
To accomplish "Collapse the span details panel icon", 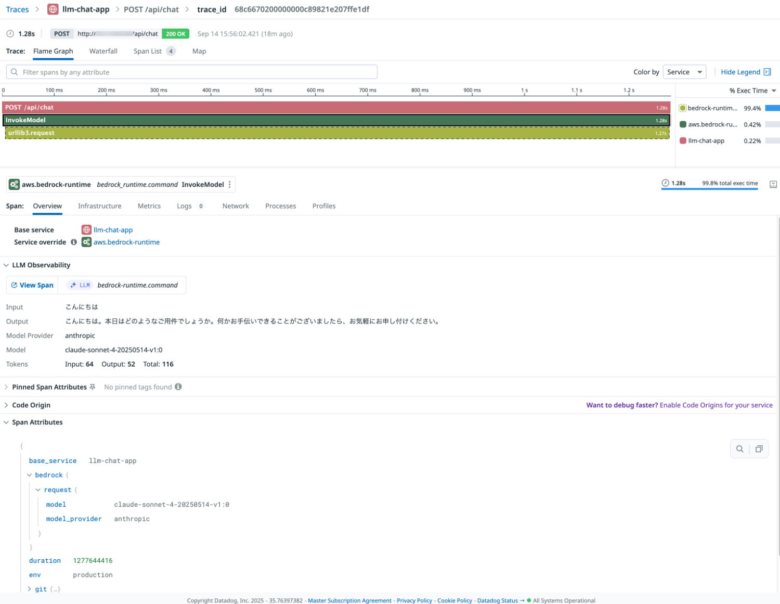I will coord(773,184).
